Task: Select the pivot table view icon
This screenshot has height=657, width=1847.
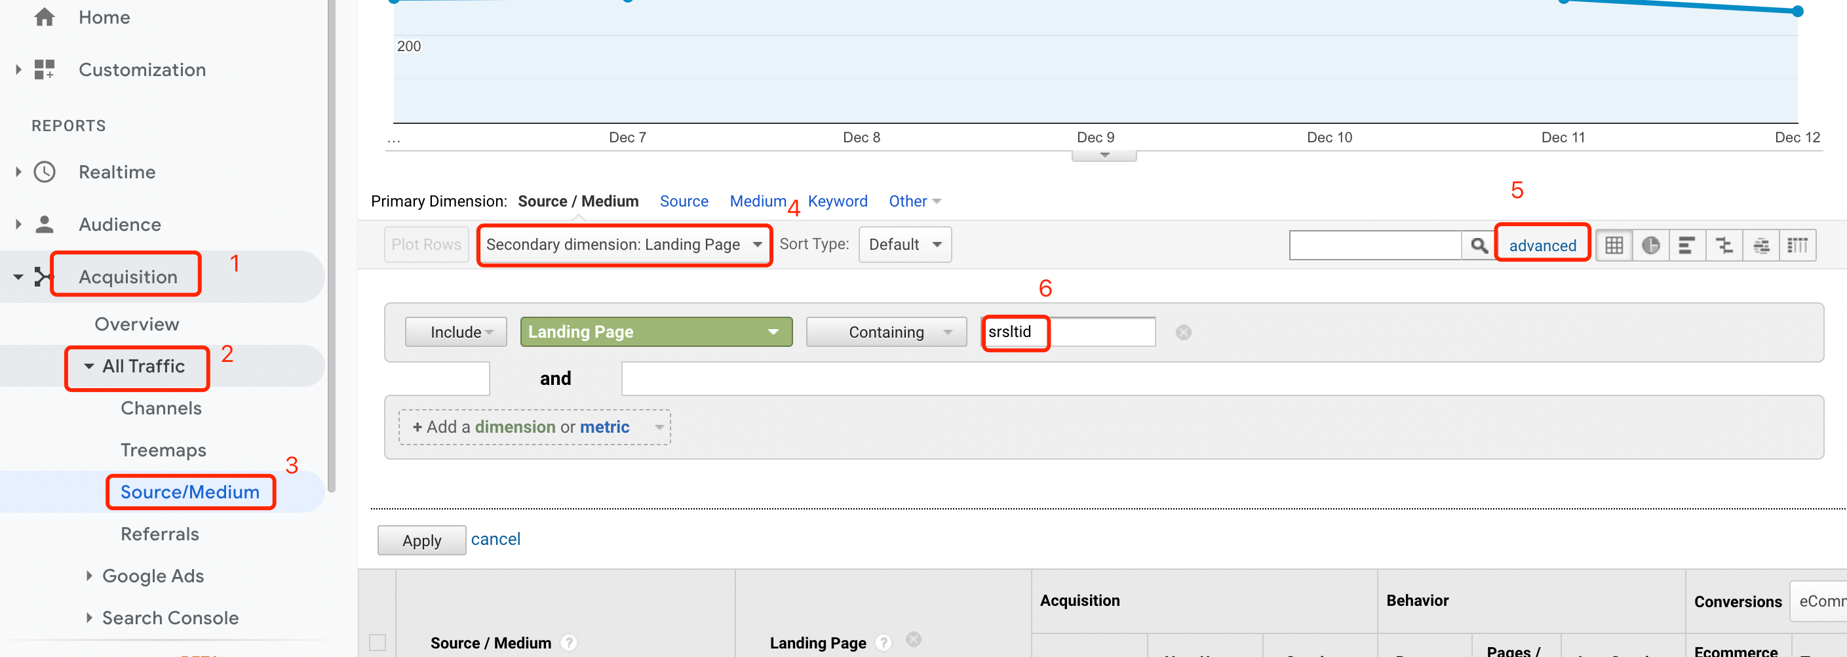Action: point(1798,245)
